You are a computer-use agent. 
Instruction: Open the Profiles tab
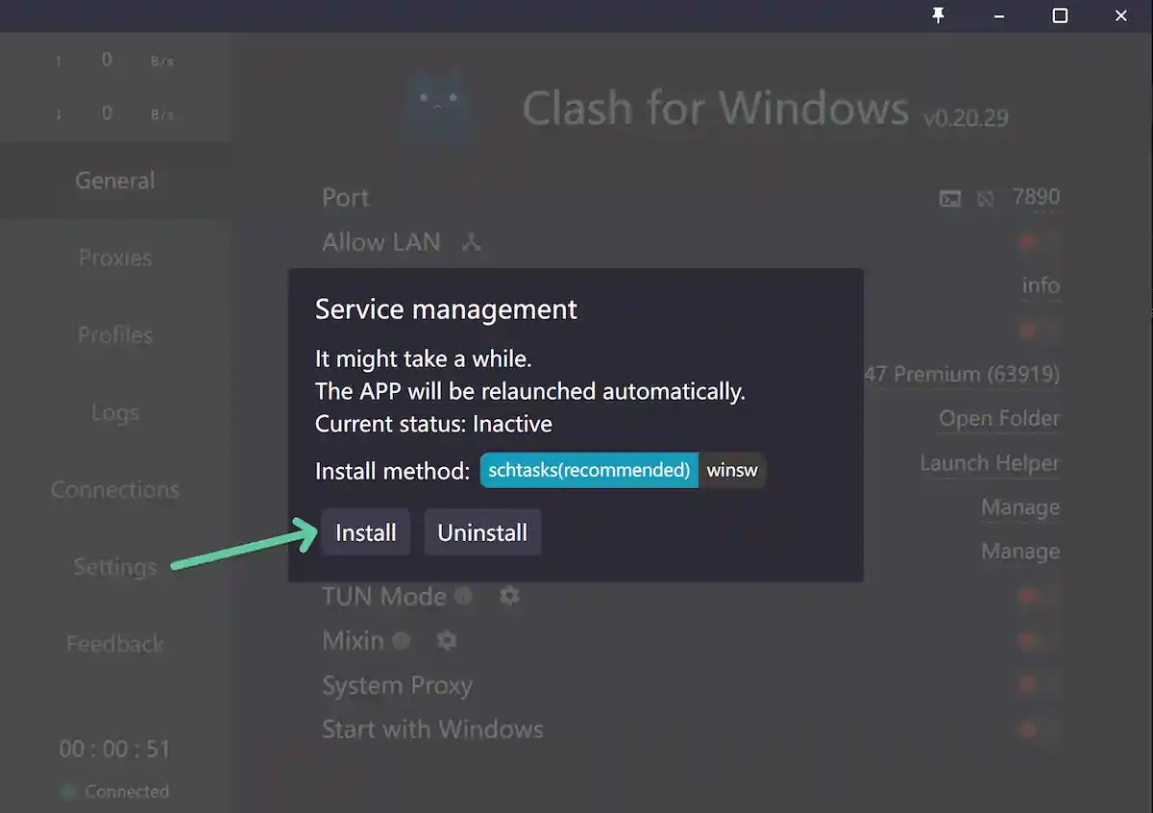(x=115, y=335)
